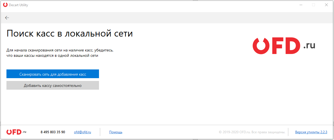The image size is (334, 140).
Task: Go back using the left arrow
Action: click(x=7, y=18)
